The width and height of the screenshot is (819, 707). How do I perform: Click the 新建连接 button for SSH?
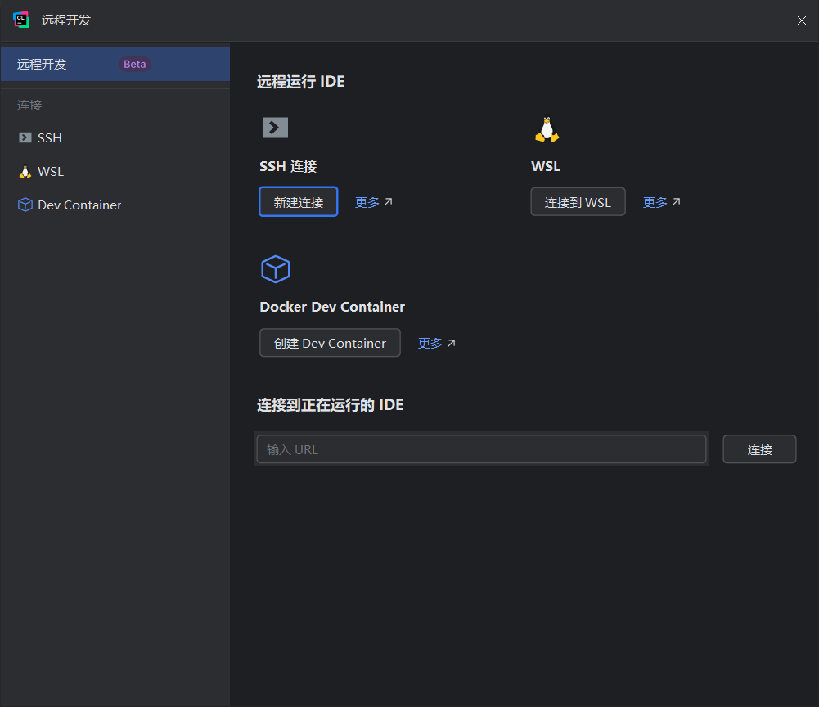tap(299, 201)
